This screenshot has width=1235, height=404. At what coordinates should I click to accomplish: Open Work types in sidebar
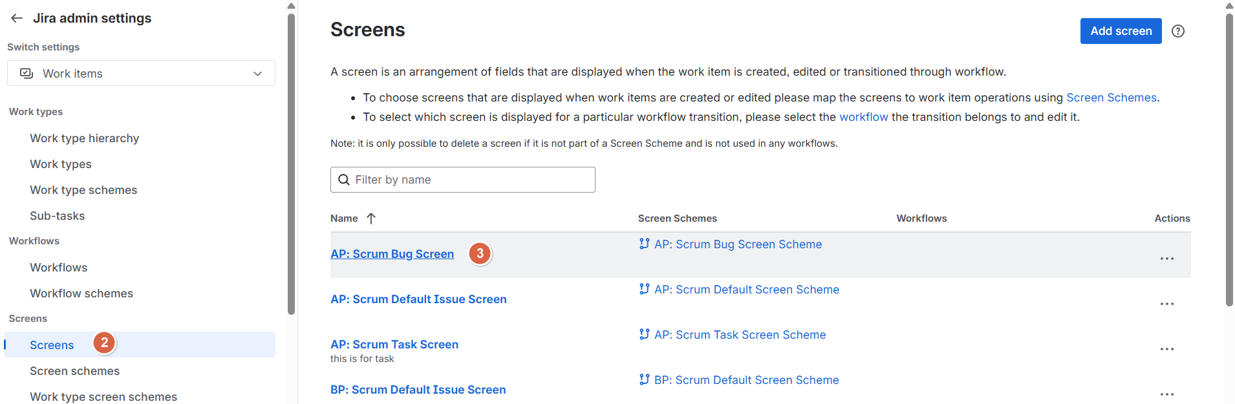(61, 164)
